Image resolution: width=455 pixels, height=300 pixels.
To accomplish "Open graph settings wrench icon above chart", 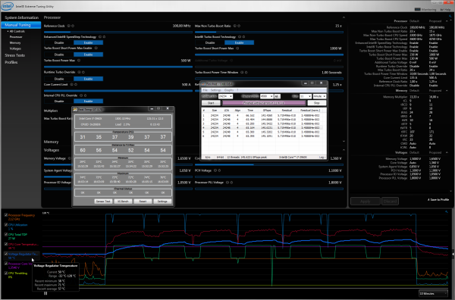I will click(446, 211).
